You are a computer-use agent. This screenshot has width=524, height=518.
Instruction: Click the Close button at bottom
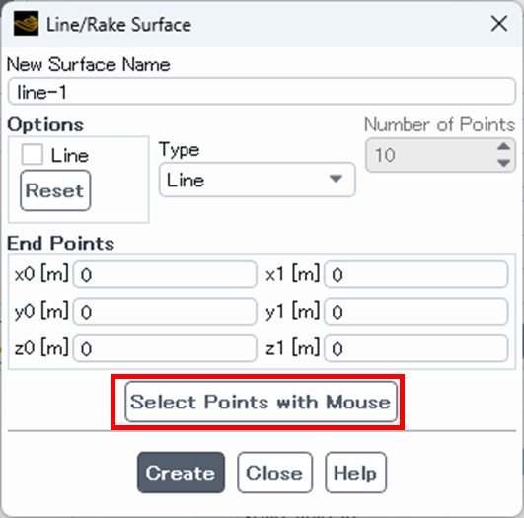pos(274,473)
